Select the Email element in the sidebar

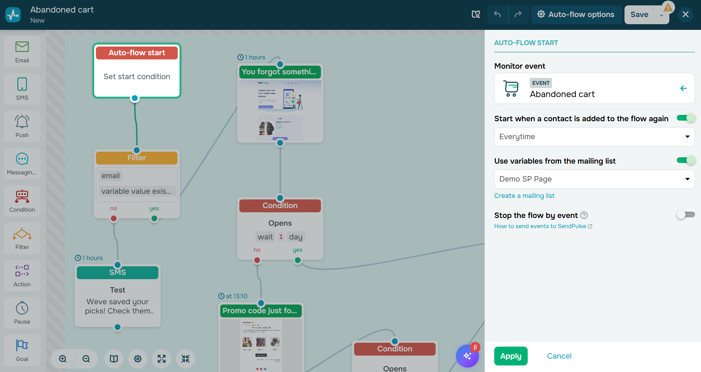(x=22, y=51)
